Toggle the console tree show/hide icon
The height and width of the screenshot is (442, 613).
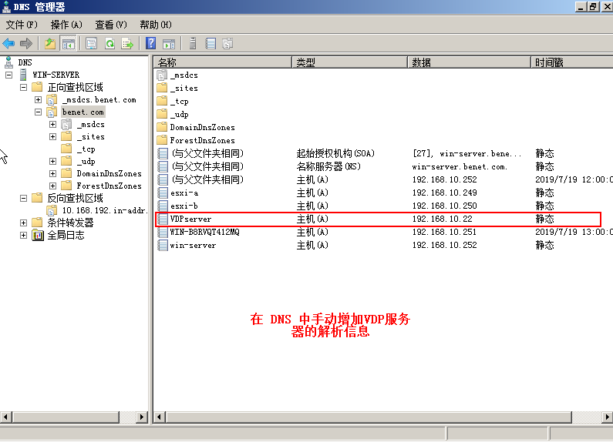[x=68, y=43]
